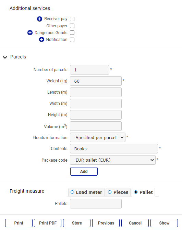Image resolution: width=182 pixels, height=231 pixels.
Task: Enable the Receiver pay checkbox
Action: pos(72,19)
